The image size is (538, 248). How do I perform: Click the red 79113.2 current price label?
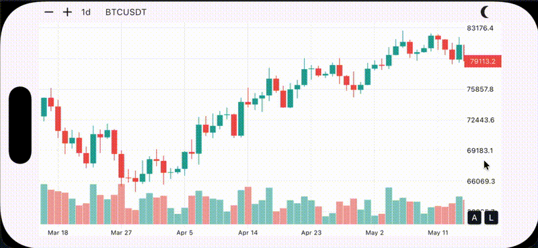(x=483, y=61)
